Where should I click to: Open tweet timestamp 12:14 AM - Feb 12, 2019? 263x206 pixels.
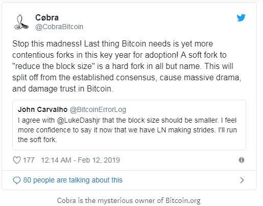tap(80, 160)
